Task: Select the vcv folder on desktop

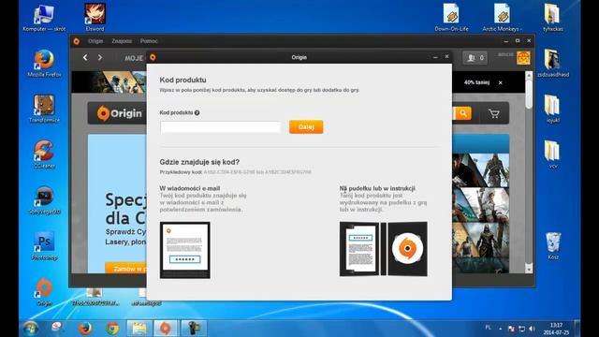Action: pyautogui.click(x=552, y=154)
